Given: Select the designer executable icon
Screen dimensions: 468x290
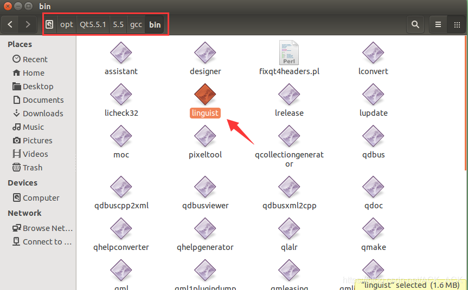Looking at the screenshot, I should pyautogui.click(x=205, y=52).
